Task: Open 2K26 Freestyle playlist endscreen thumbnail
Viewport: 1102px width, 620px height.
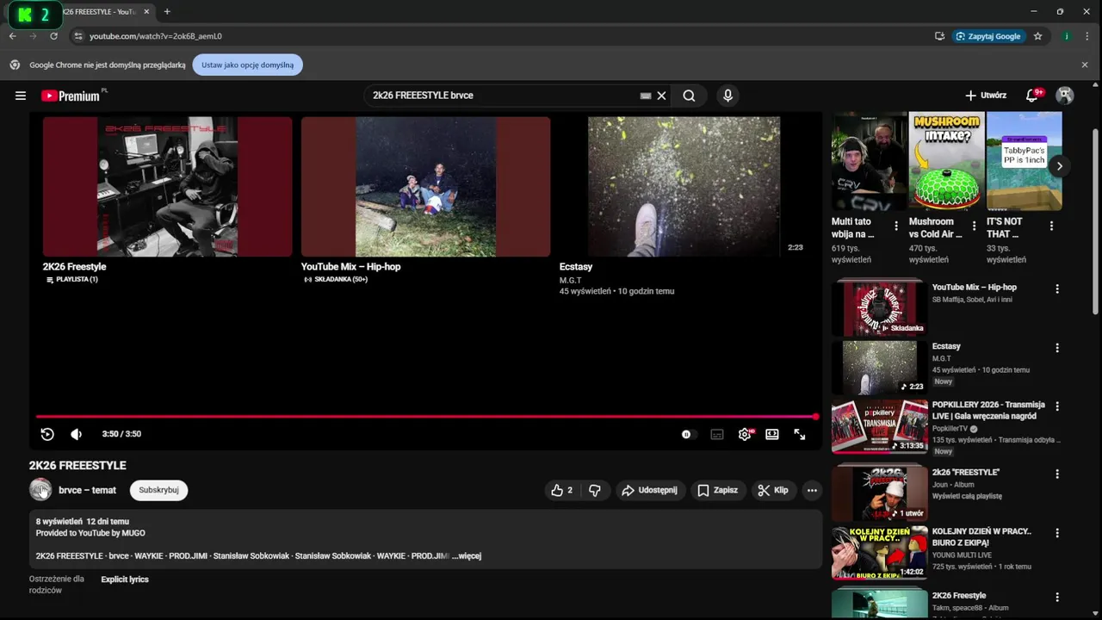Action: pos(167,187)
